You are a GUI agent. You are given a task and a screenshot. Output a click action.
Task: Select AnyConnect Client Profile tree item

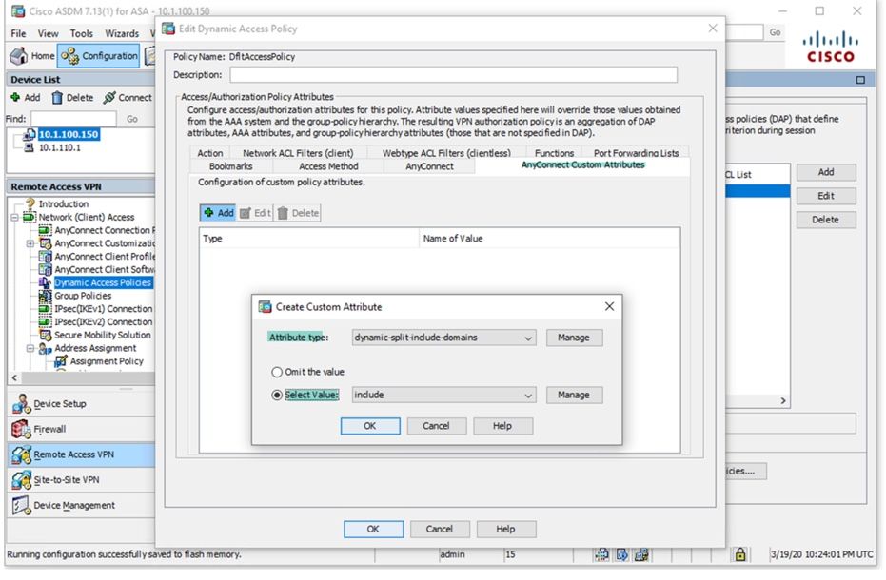pos(105,257)
